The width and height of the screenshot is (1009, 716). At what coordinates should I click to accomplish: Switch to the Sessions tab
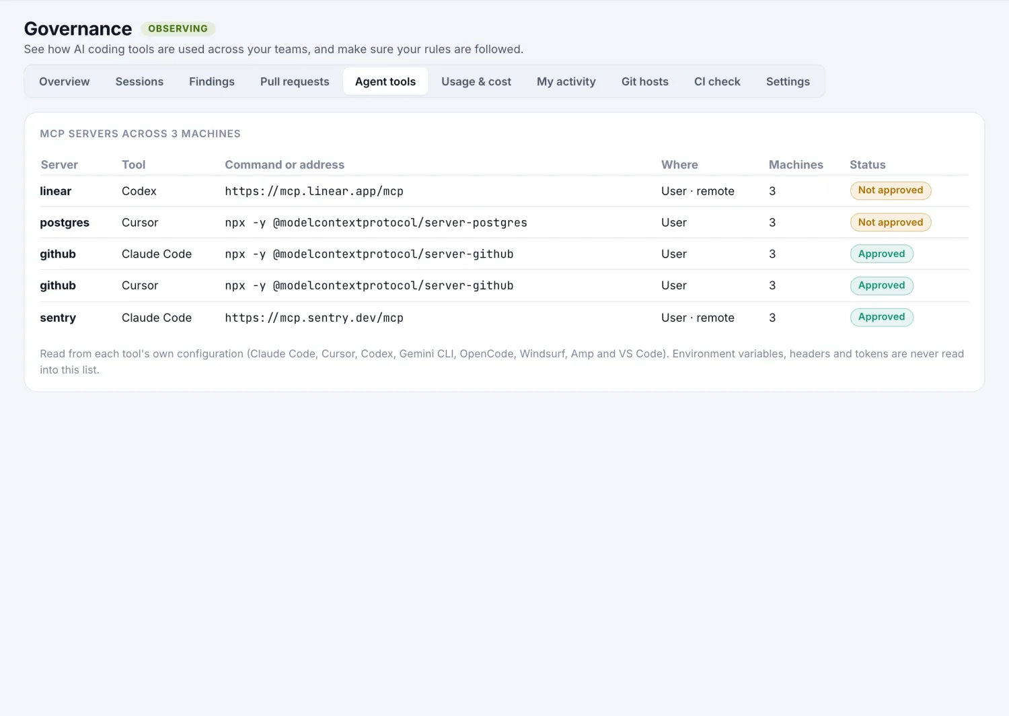139,81
